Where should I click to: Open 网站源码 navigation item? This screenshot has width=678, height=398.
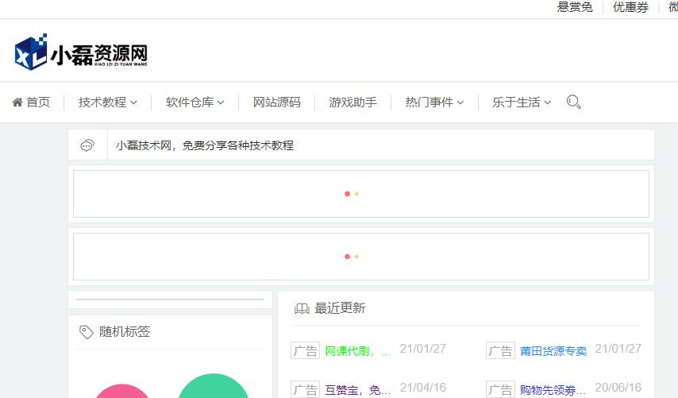coord(277,102)
